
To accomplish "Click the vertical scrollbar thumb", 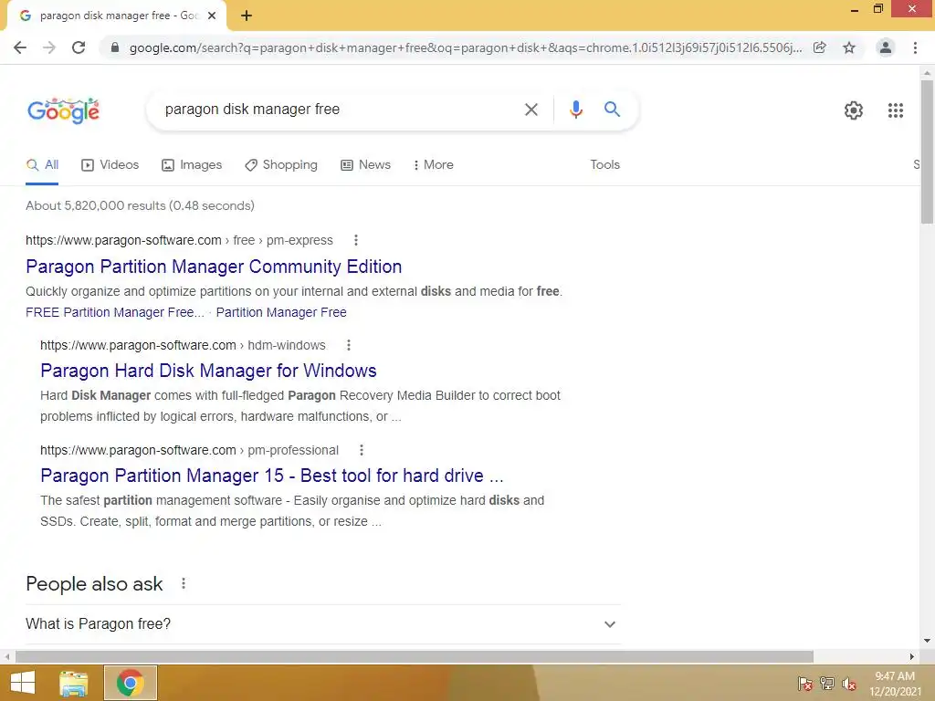I will 927,152.
